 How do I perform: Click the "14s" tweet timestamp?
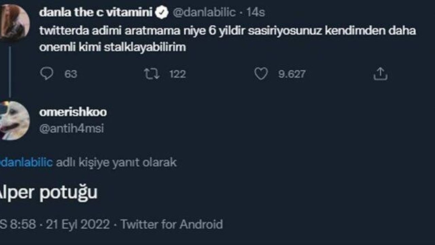[x=256, y=13]
